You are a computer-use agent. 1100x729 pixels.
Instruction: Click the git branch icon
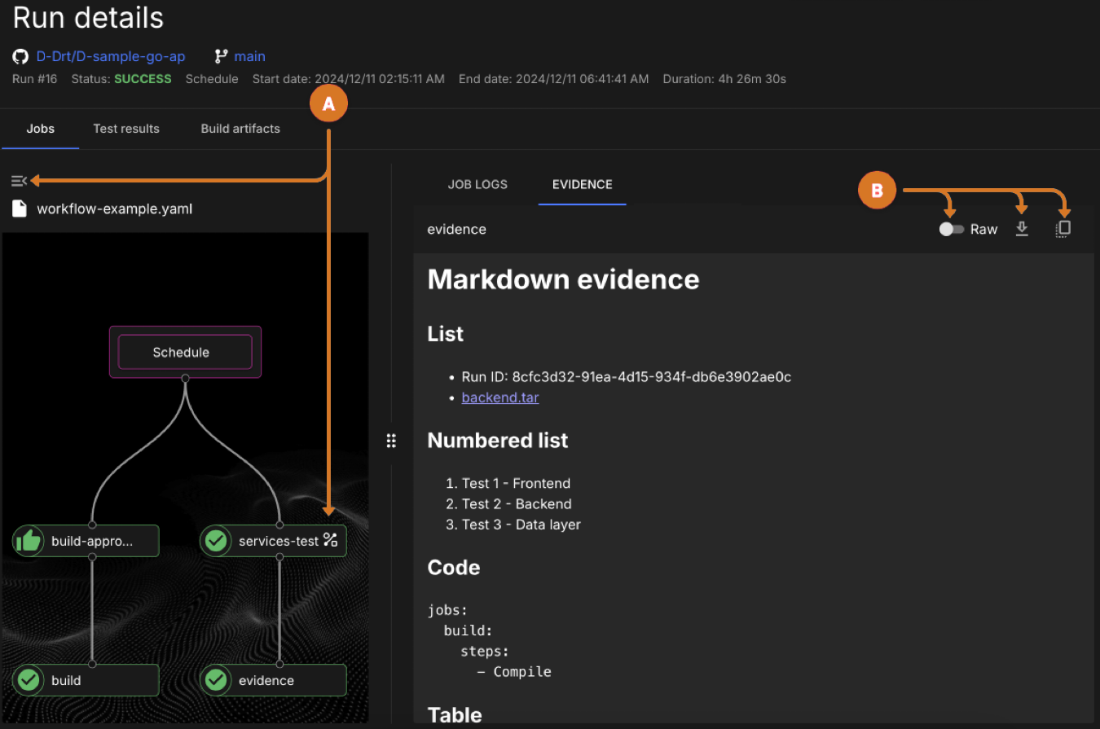pyautogui.click(x=221, y=57)
